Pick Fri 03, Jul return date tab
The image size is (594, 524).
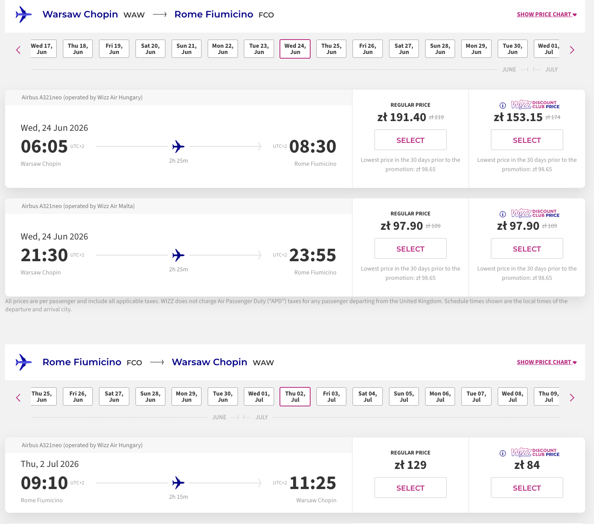click(331, 397)
